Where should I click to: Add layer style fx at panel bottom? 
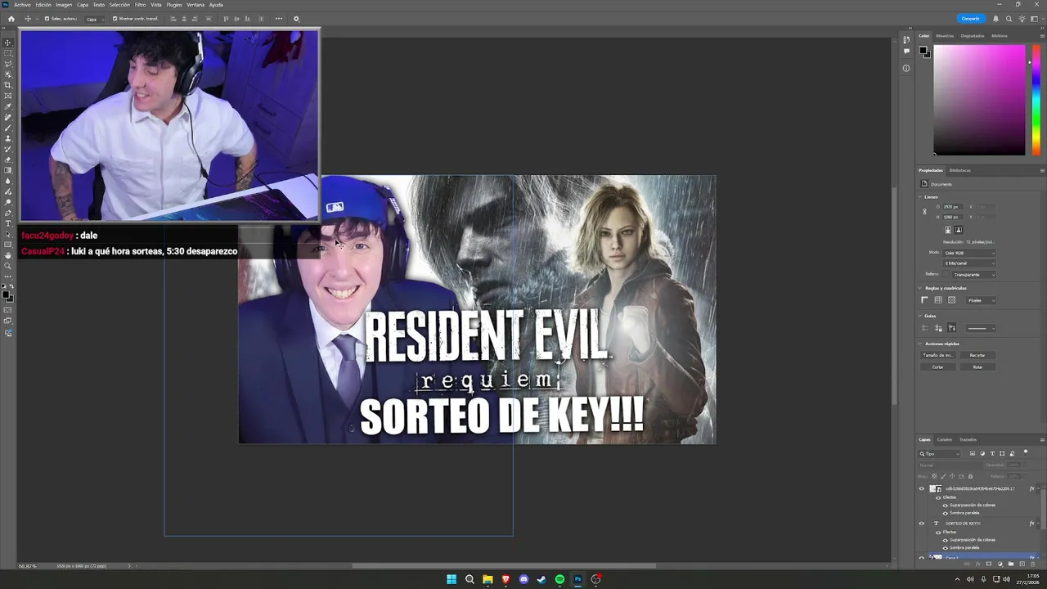(x=977, y=564)
